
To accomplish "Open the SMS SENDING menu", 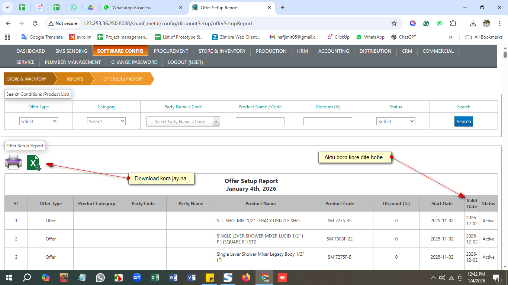I will 71,51.
